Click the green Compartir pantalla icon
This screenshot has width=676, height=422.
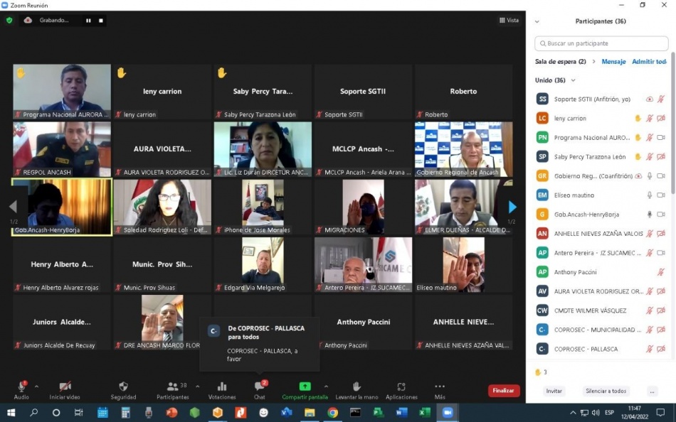coord(305,386)
